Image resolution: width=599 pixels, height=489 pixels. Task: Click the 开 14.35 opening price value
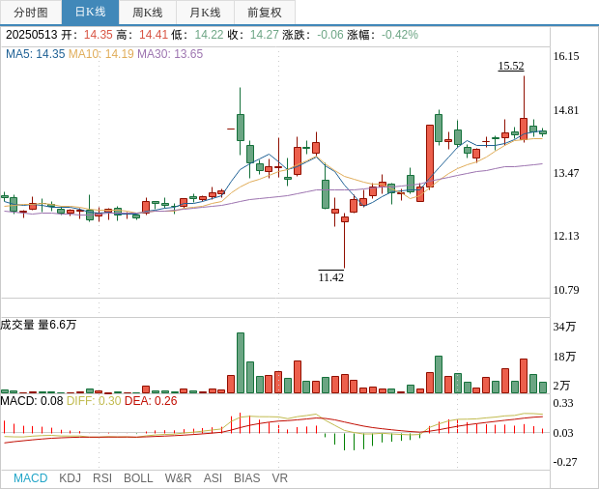99,35
